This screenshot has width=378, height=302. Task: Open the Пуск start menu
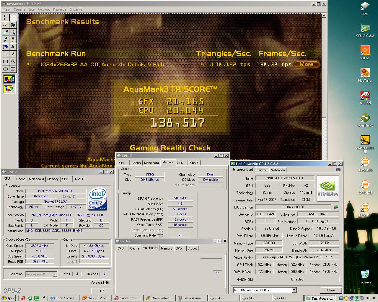(x=8, y=298)
